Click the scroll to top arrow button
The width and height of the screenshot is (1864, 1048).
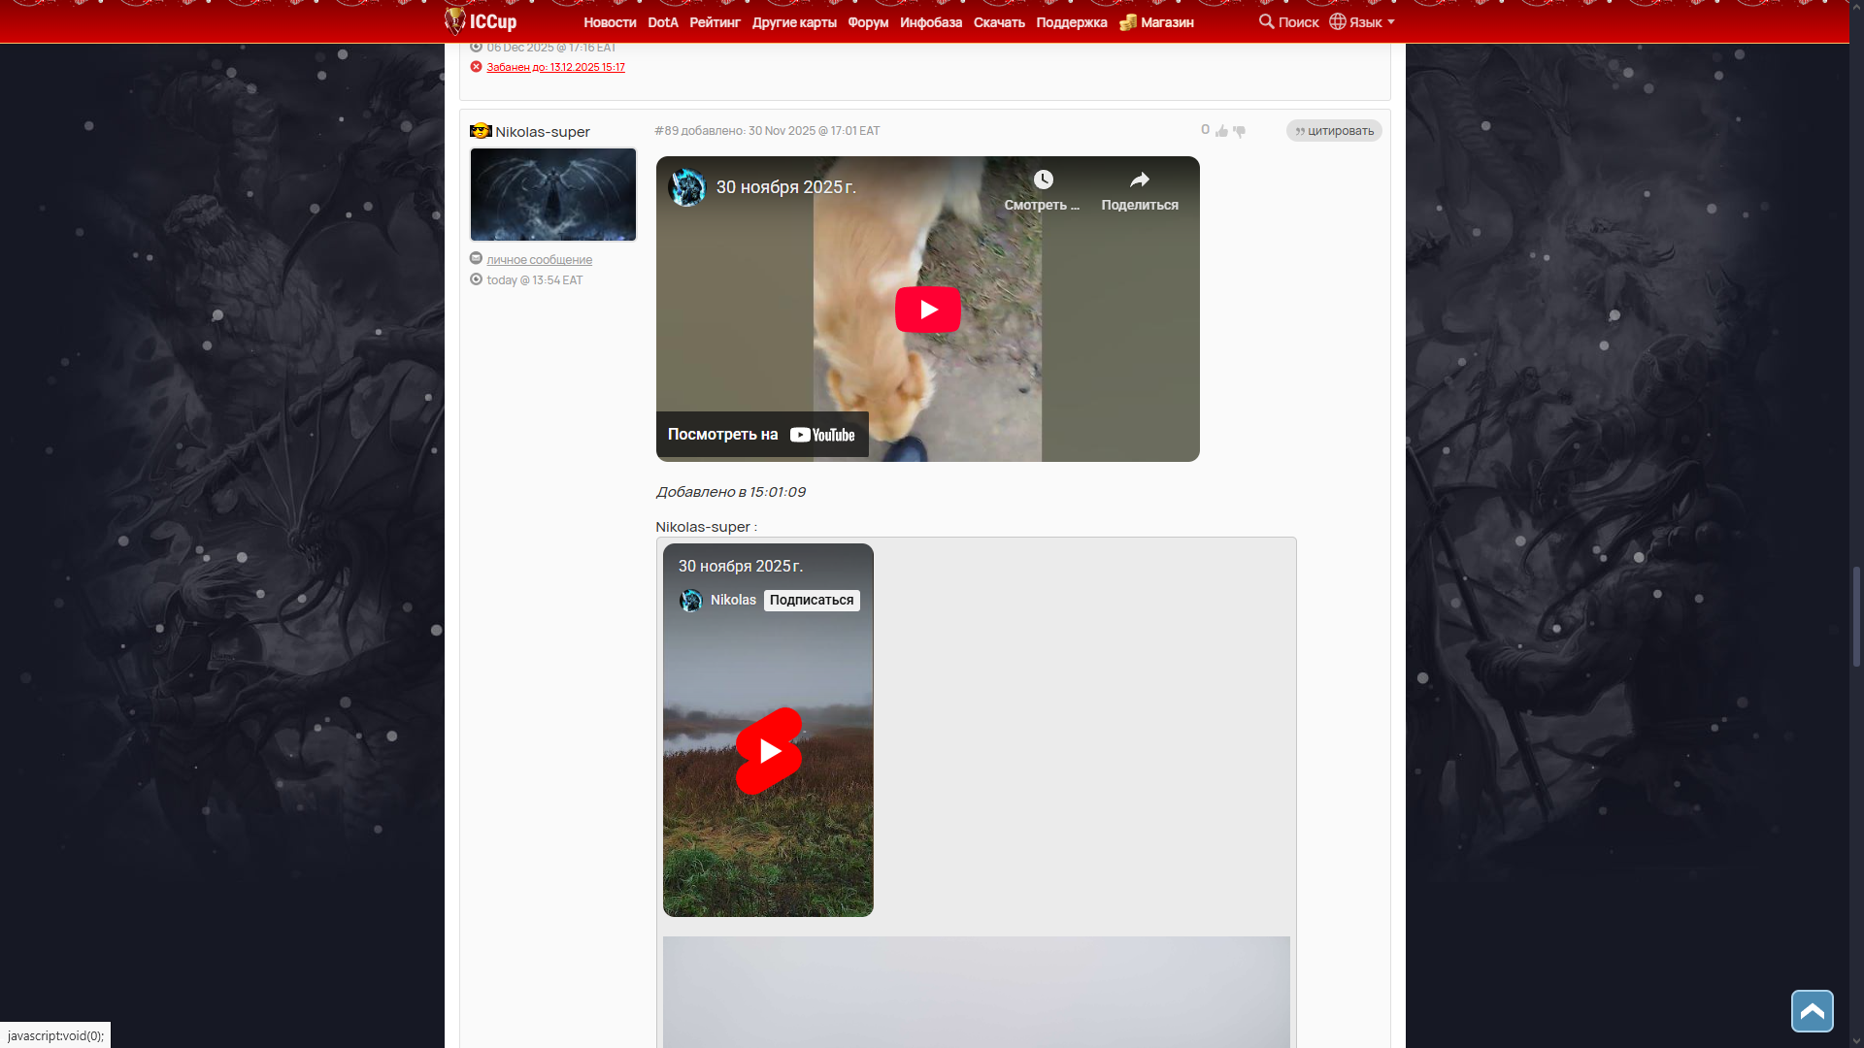[1812, 1011]
